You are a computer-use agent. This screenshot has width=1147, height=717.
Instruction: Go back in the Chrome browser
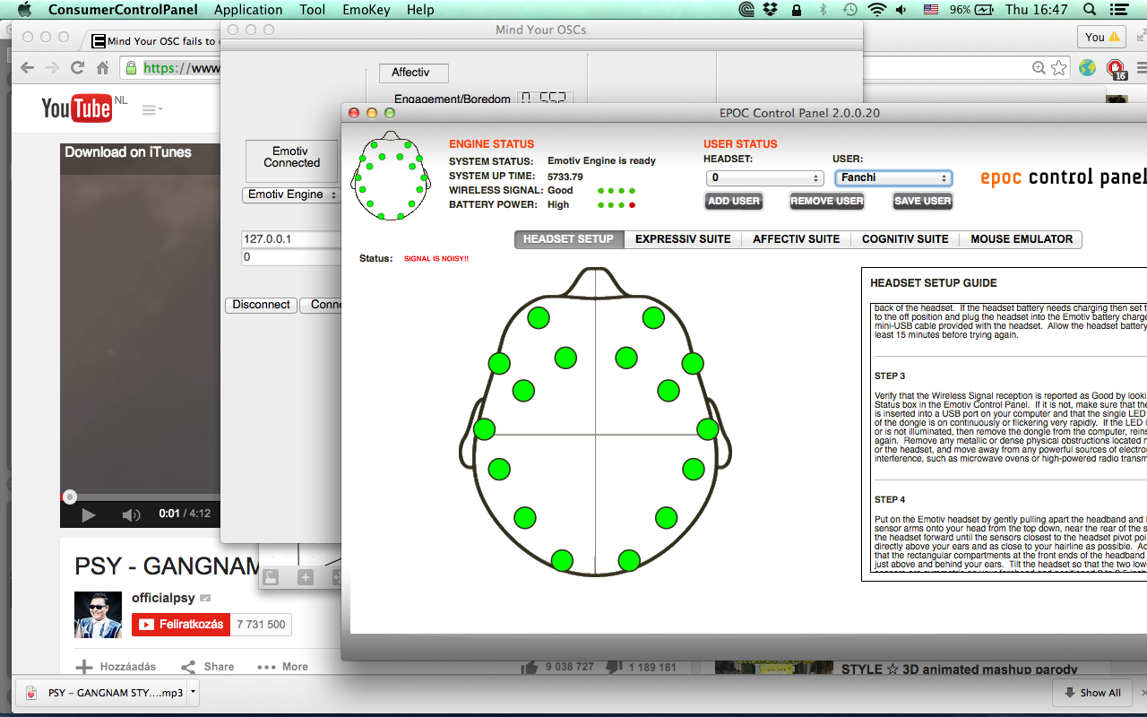pos(27,68)
